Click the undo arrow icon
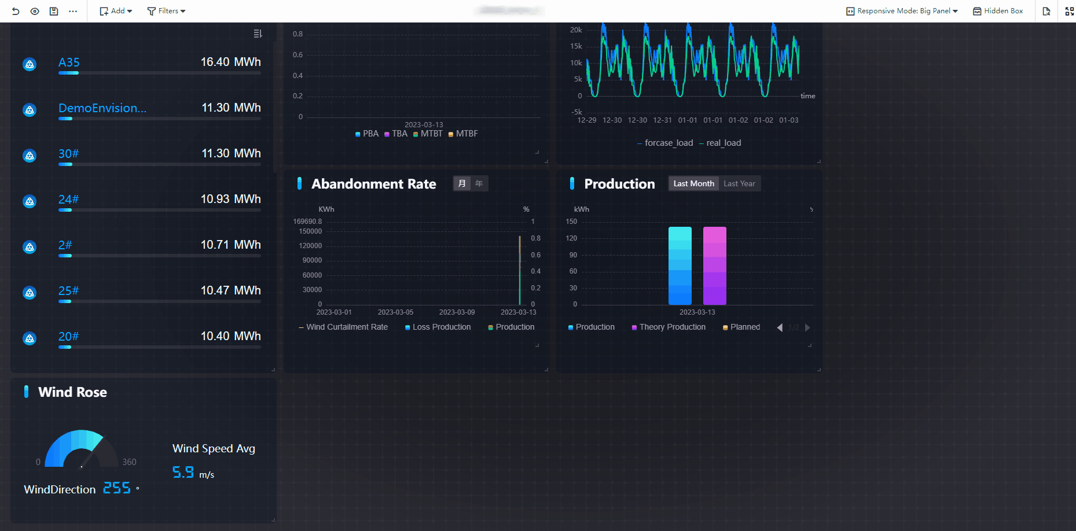The width and height of the screenshot is (1076, 531). pos(16,11)
